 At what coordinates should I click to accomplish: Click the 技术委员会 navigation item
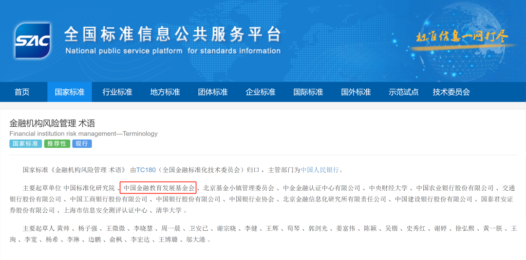click(x=451, y=92)
